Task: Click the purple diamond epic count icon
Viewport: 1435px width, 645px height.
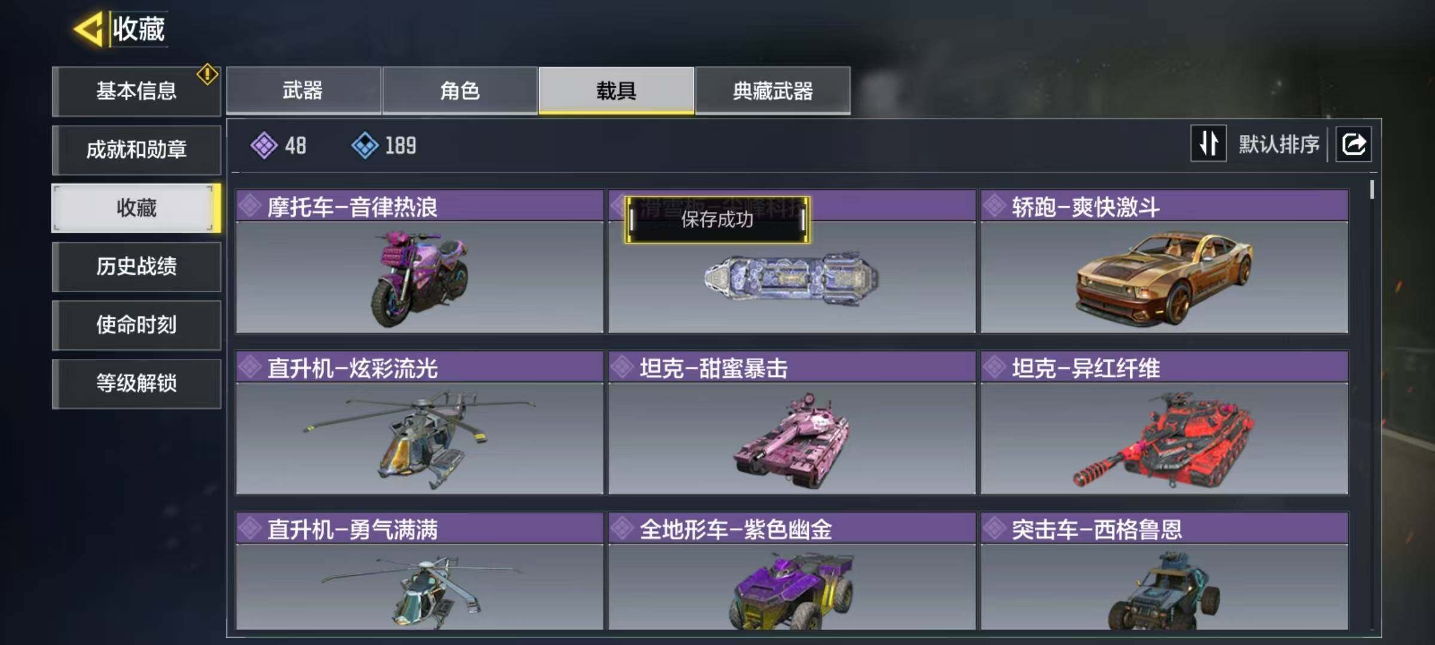Action: (x=264, y=145)
